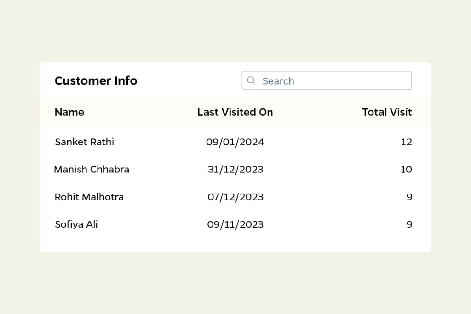
Task: Sort by Total Visit column header
Action: (x=387, y=112)
